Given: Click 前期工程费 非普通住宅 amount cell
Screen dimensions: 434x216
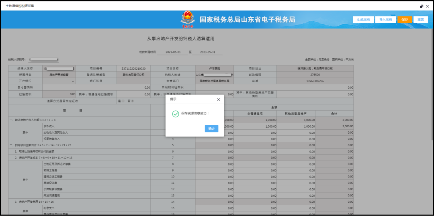Looking at the screenshot, I should click(255, 170).
